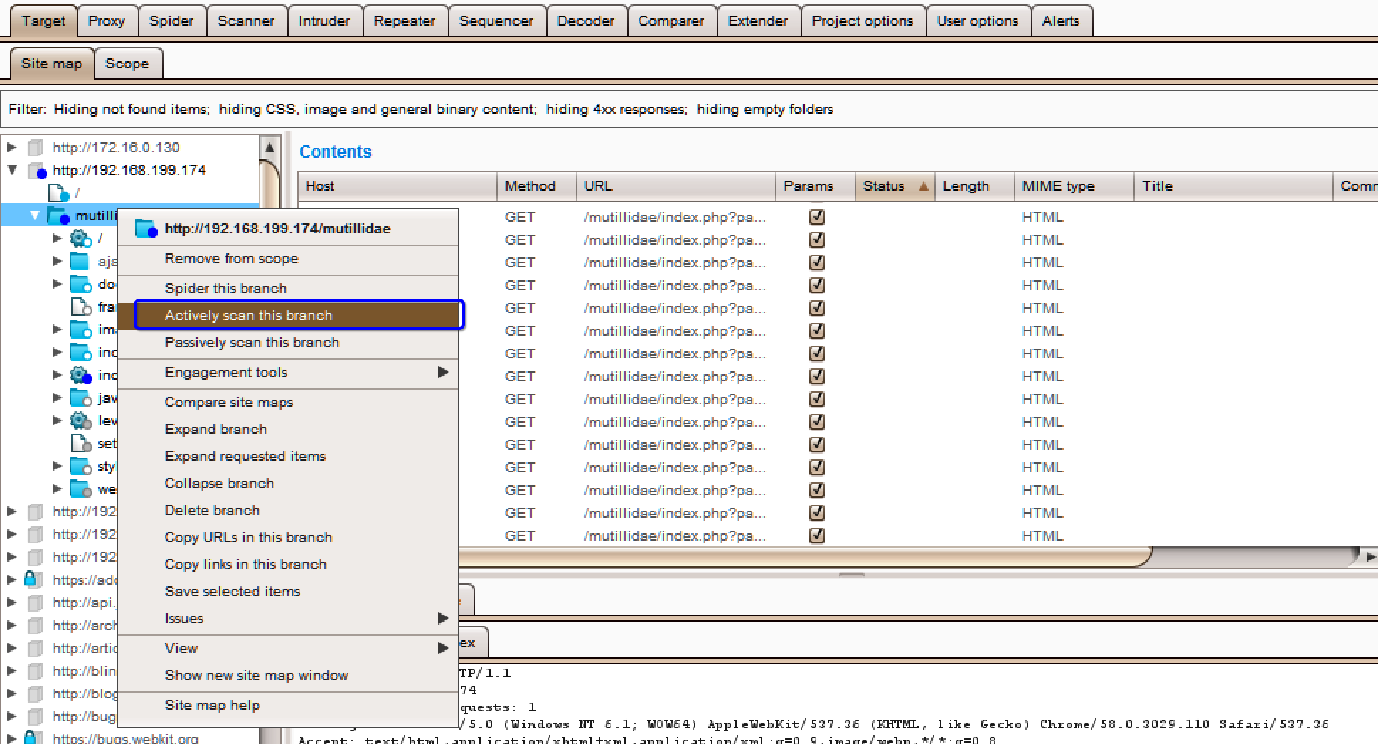Click the folder icon next to 'jav'
The height and width of the screenshot is (744, 1378).
pos(80,398)
